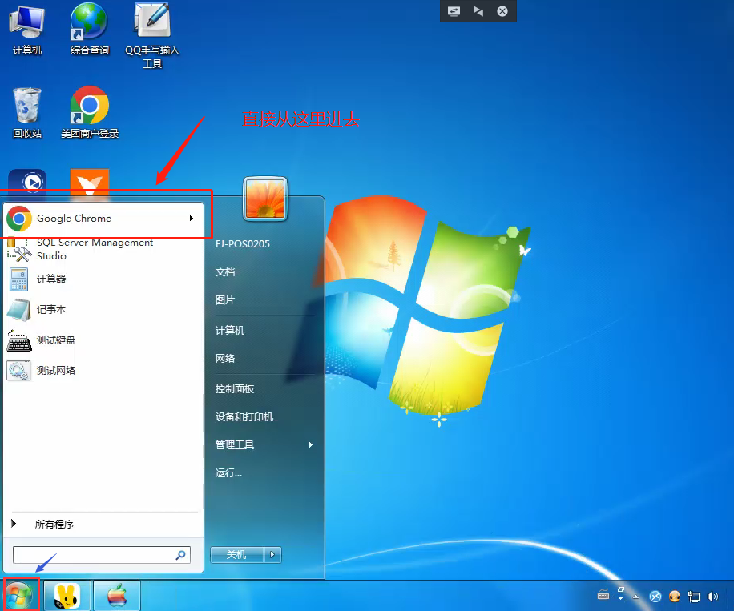
Task: Open the 回收站 recycle bin icon
Action: (x=27, y=106)
